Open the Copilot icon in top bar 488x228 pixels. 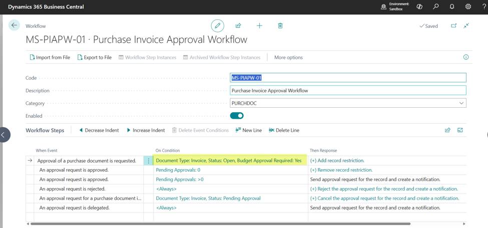click(419, 6)
